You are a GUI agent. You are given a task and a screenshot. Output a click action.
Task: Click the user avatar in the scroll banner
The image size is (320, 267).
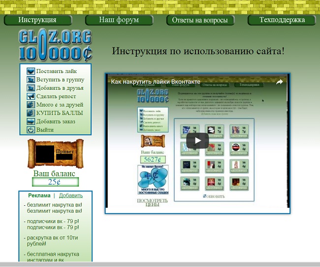[45, 154]
